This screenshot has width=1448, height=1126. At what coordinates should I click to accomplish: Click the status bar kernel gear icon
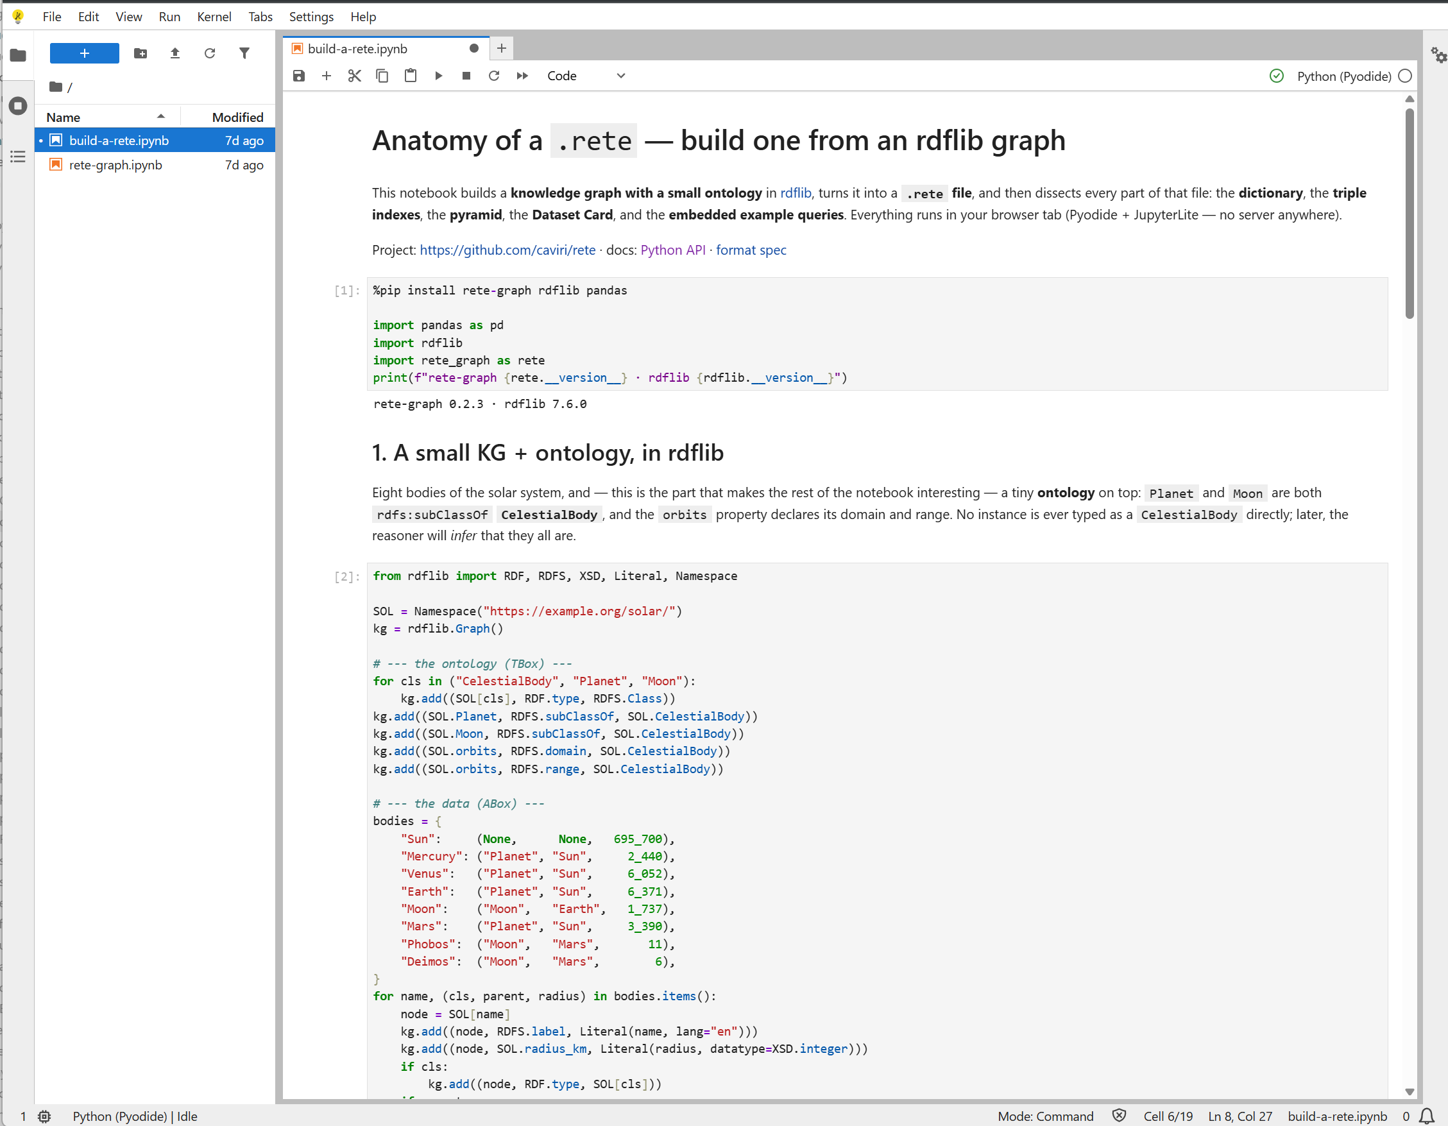[44, 1116]
